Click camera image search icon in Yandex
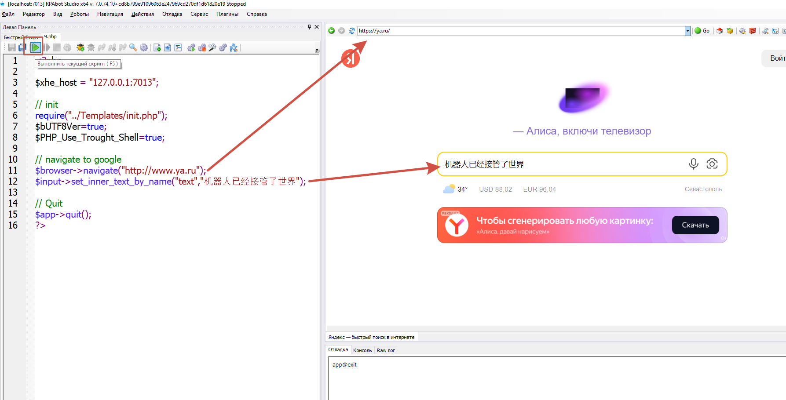 pos(712,164)
